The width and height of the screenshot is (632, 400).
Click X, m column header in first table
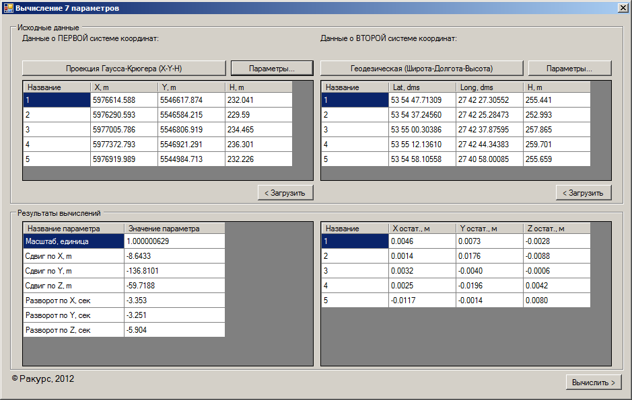click(124, 87)
